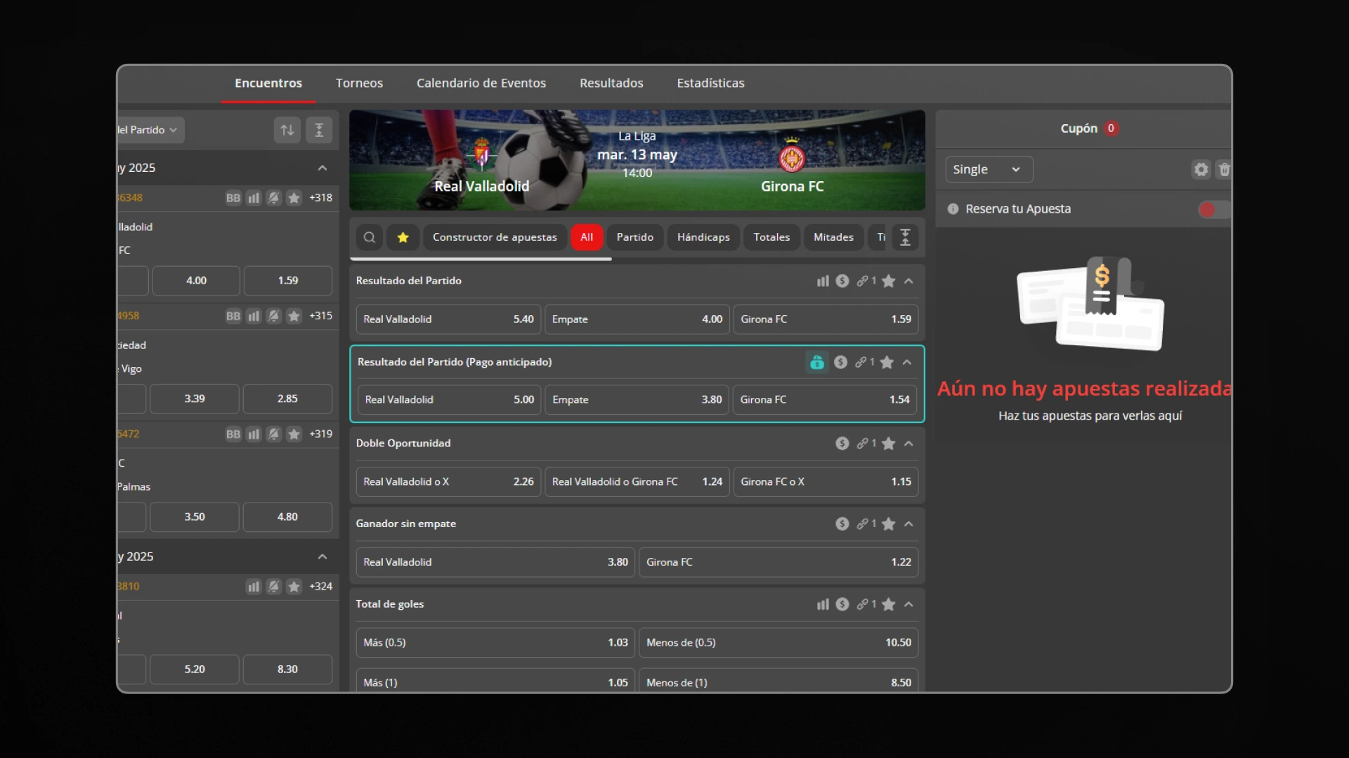Bet Real Valladolid o Girona FC 1.24

637,482
